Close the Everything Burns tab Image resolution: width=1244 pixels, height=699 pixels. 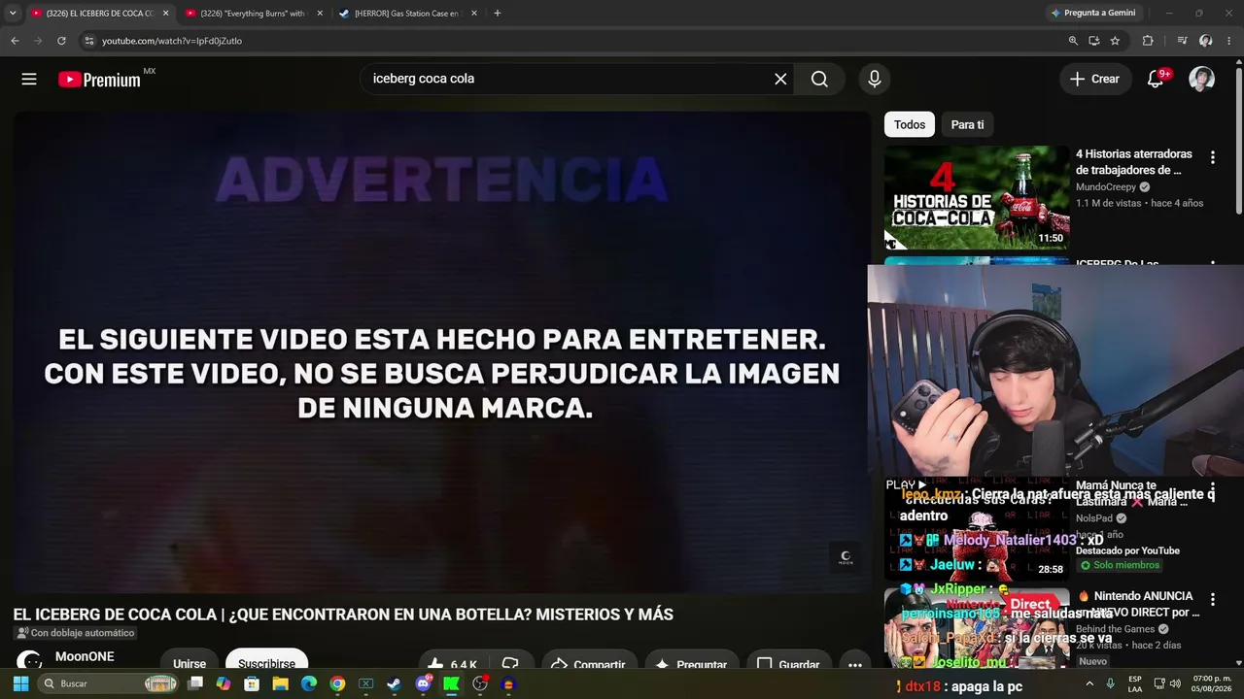(320, 14)
